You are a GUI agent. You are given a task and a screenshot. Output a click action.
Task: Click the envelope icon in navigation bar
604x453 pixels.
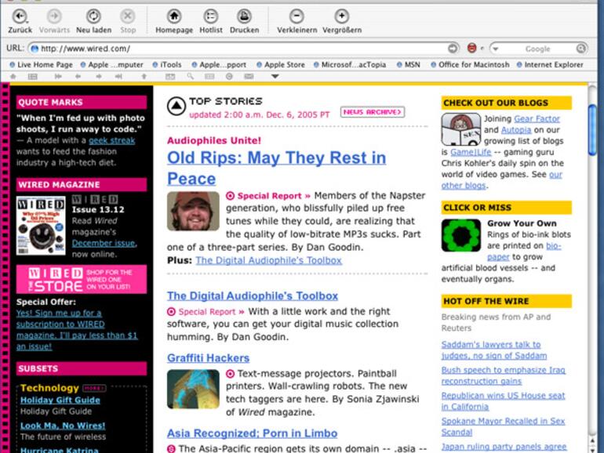pos(249,76)
